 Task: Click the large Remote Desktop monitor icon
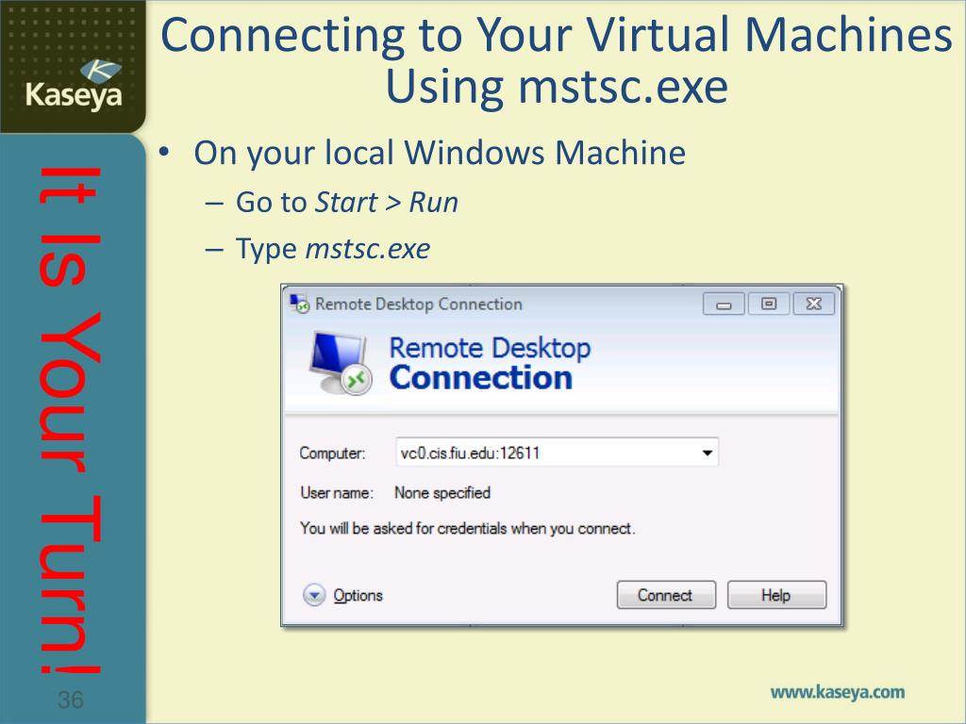(341, 363)
